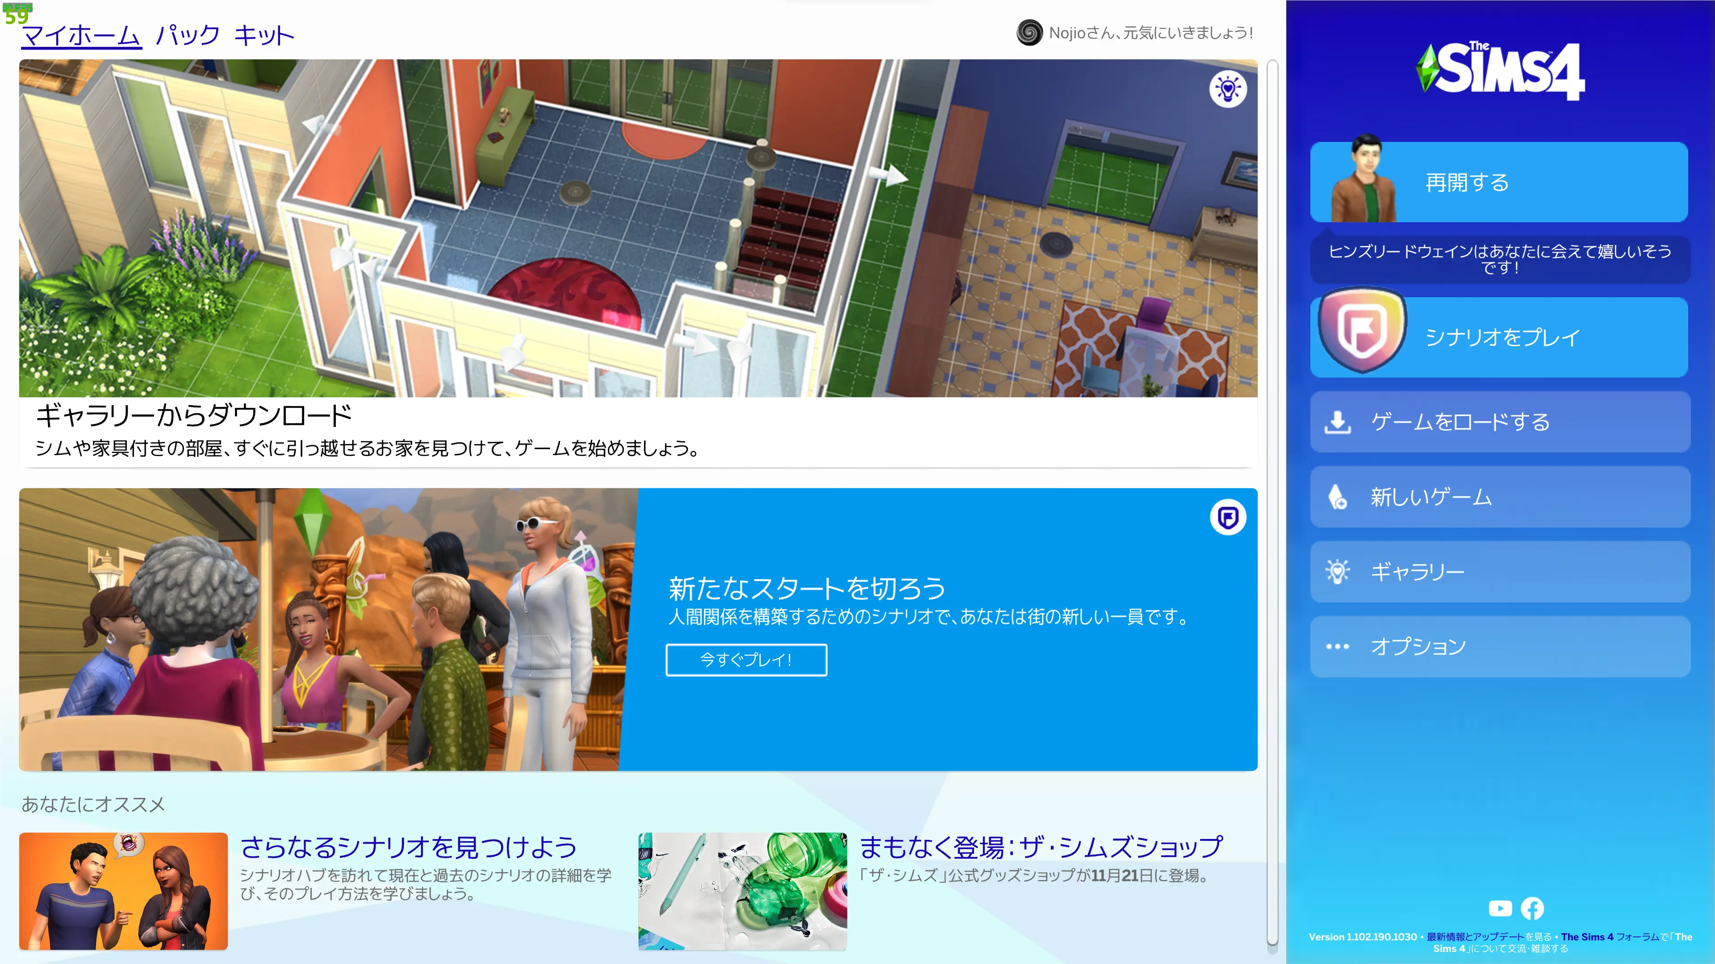Open the さらなるシナリオを見つけよう thumbnail
1715x964 pixels.
pos(123,891)
